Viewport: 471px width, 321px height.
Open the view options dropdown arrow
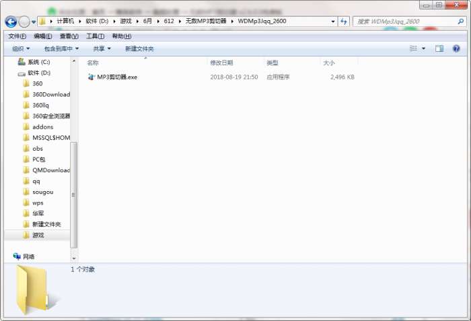(x=423, y=48)
